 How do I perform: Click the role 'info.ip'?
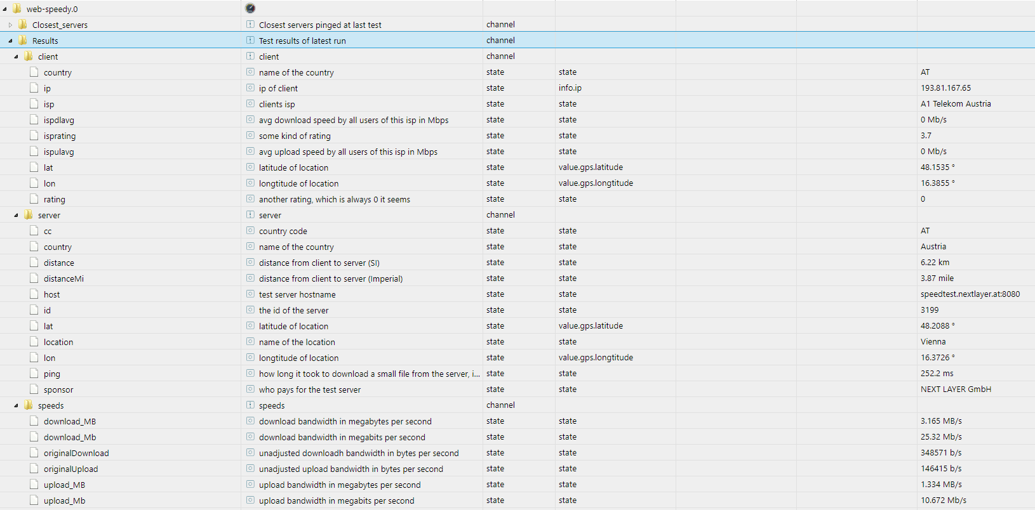570,88
